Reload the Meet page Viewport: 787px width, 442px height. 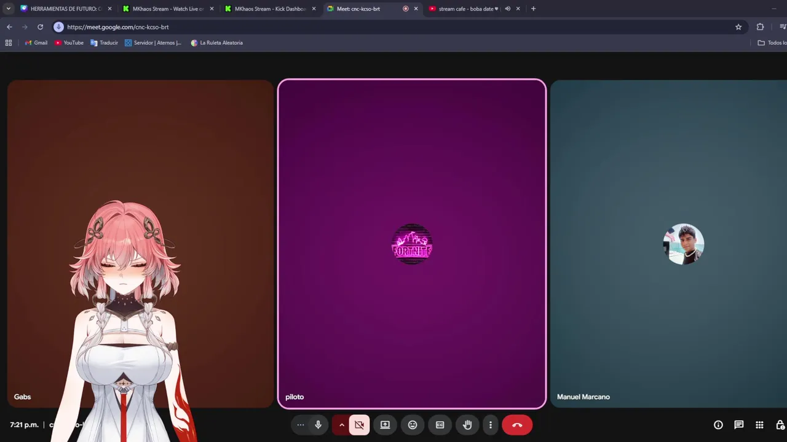40,27
